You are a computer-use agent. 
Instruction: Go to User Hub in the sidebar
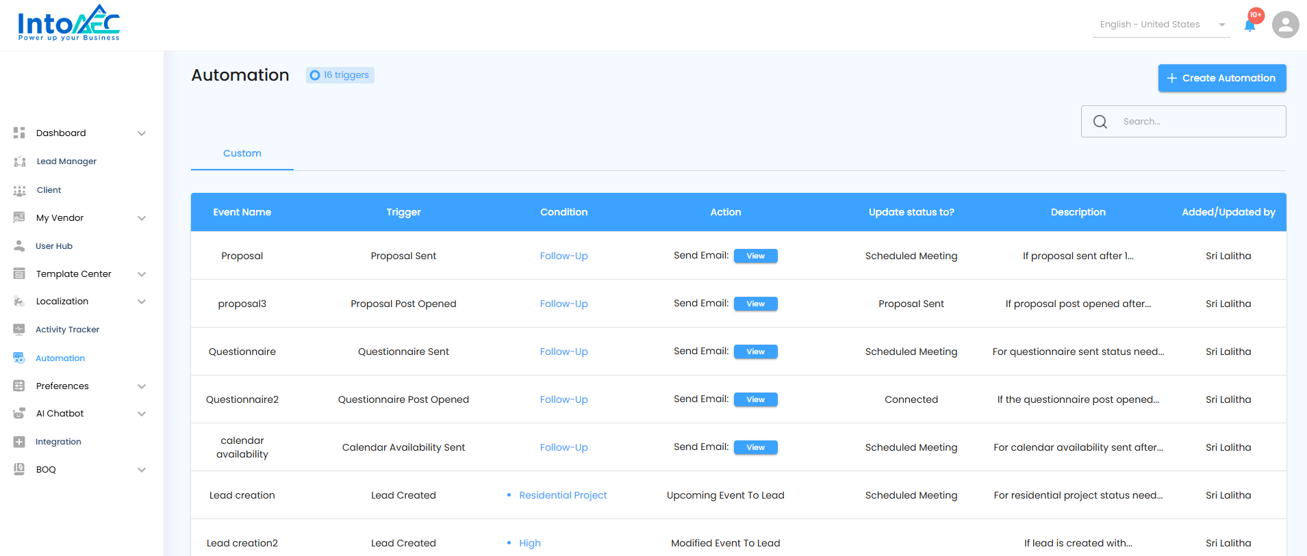click(x=54, y=246)
